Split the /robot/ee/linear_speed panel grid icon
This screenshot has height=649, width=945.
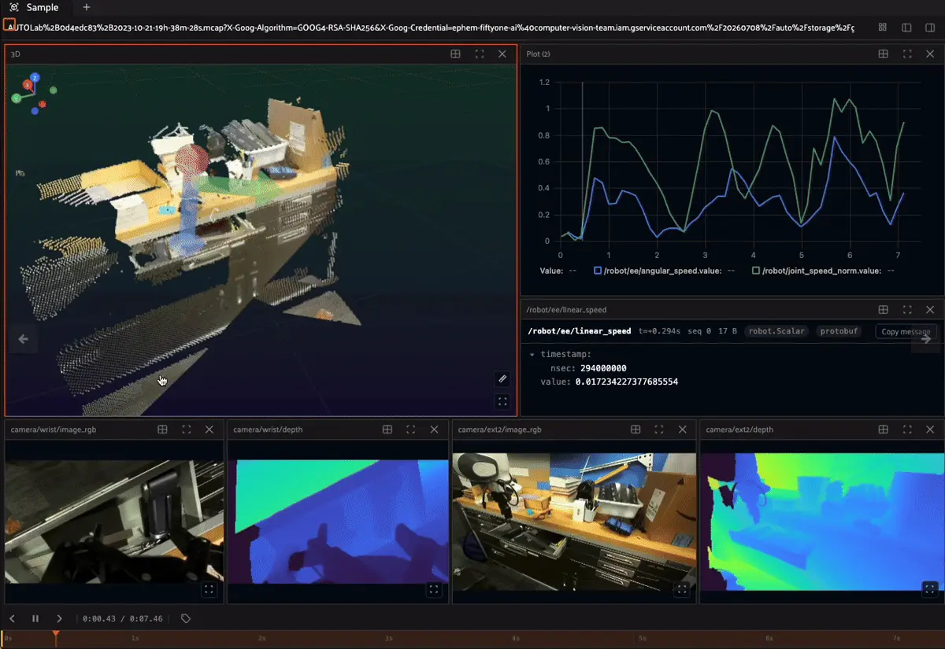click(x=884, y=310)
